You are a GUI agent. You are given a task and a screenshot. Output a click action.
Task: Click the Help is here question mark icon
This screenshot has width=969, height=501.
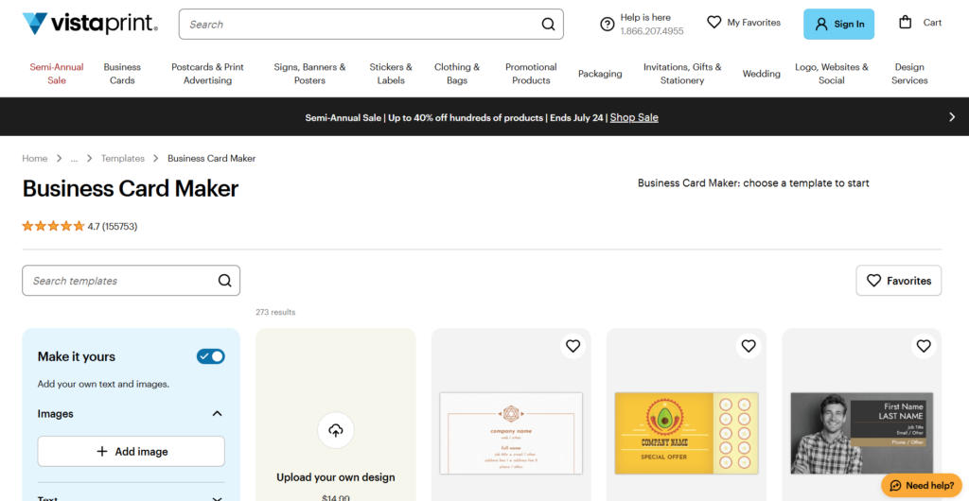tap(607, 24)
